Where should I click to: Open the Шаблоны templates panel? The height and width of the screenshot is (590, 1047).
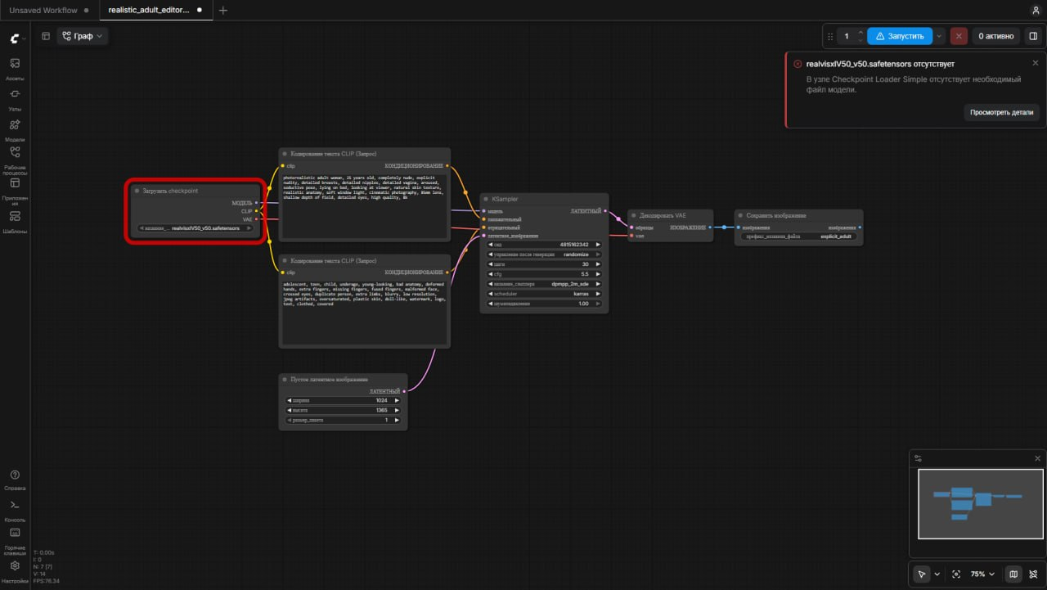pos(15,222)
